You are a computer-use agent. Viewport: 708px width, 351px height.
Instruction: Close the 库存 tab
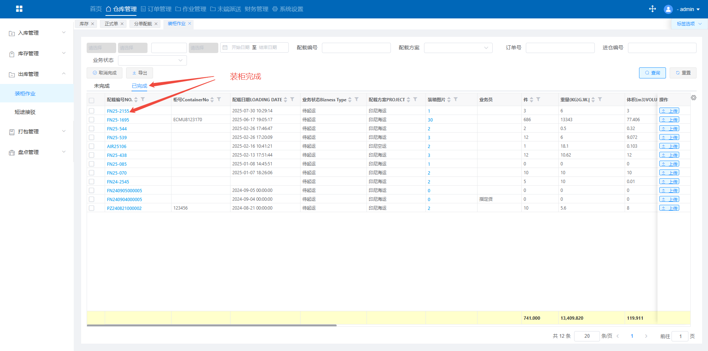point(93,24)
